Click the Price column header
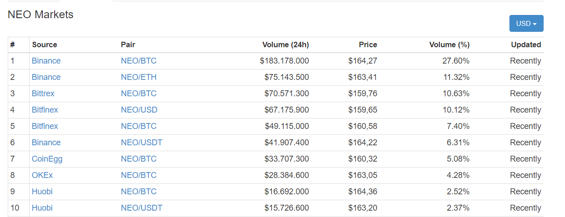 click(368, 44)
